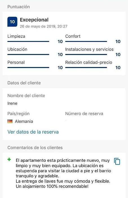Copy the guest comment with copy icon
128x198 pixels.
pyautogui.click(x=117, y=161)
